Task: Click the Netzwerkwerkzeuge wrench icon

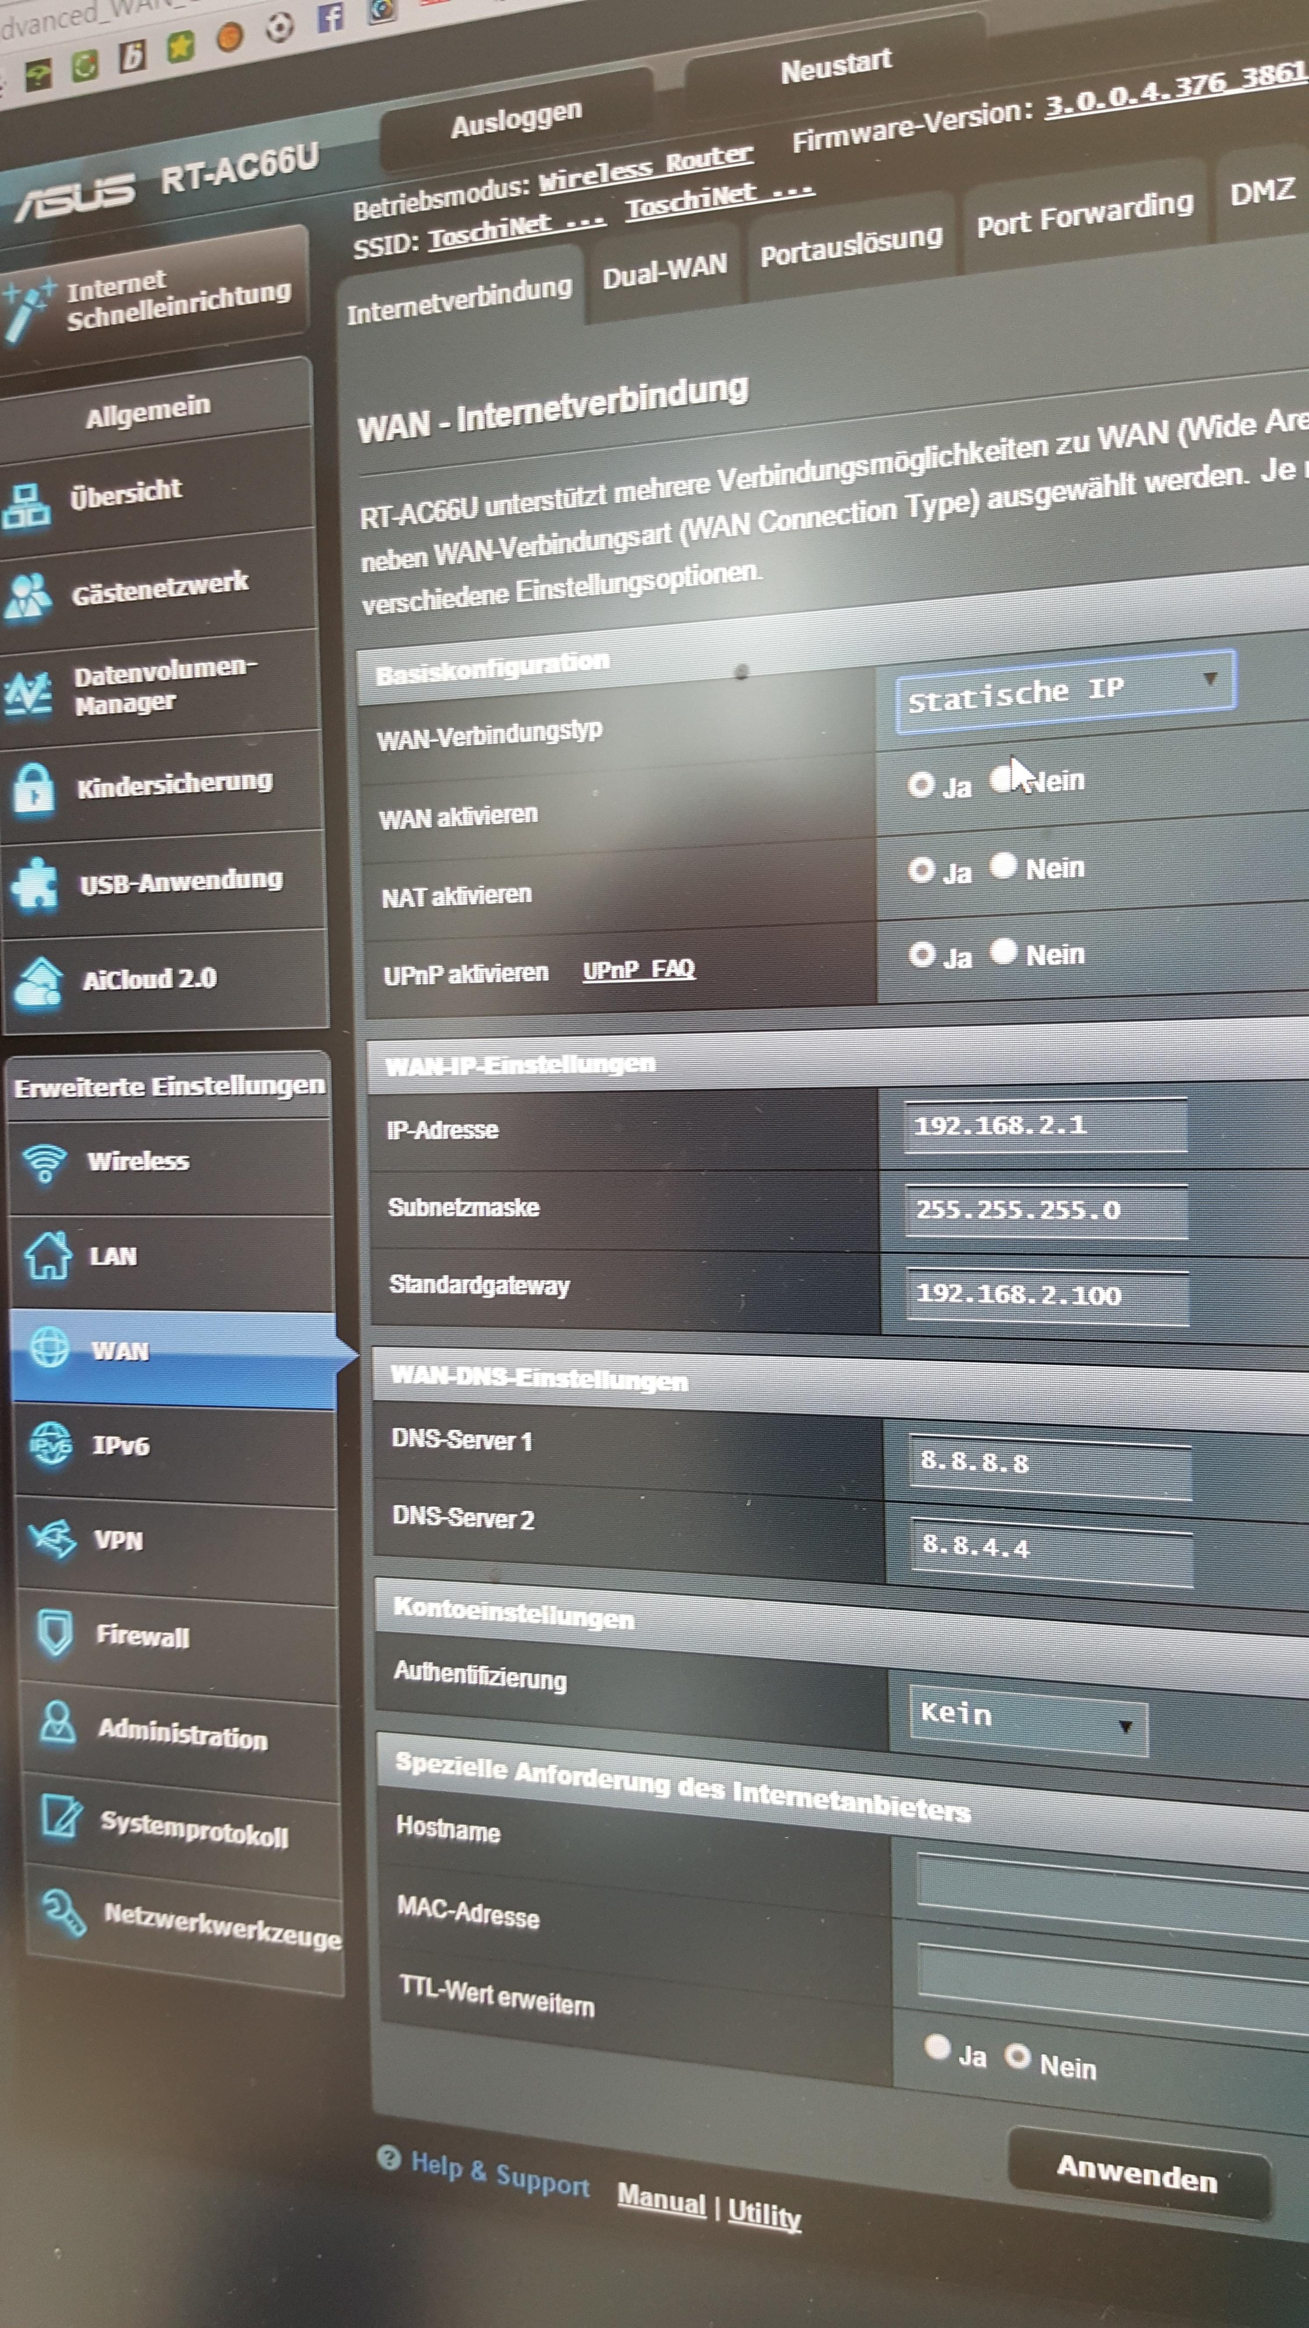Action: [x=63, y=1912]
